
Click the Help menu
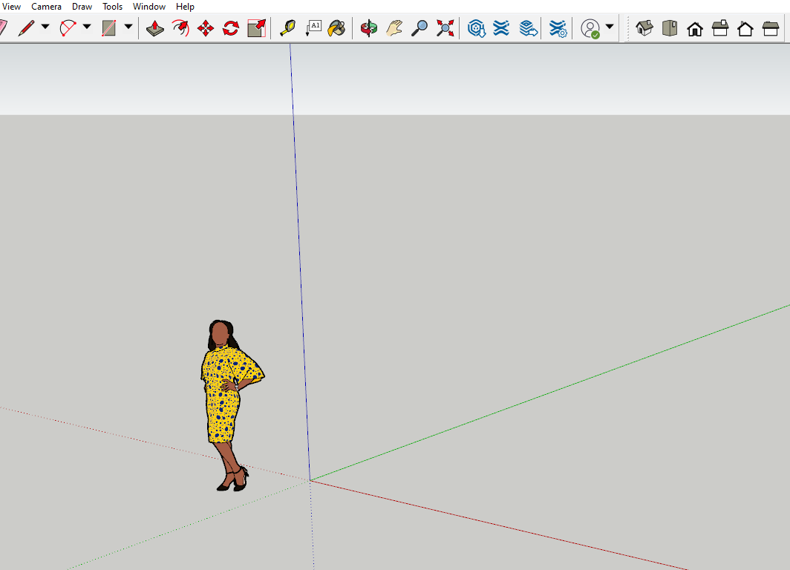coord(185,7)
